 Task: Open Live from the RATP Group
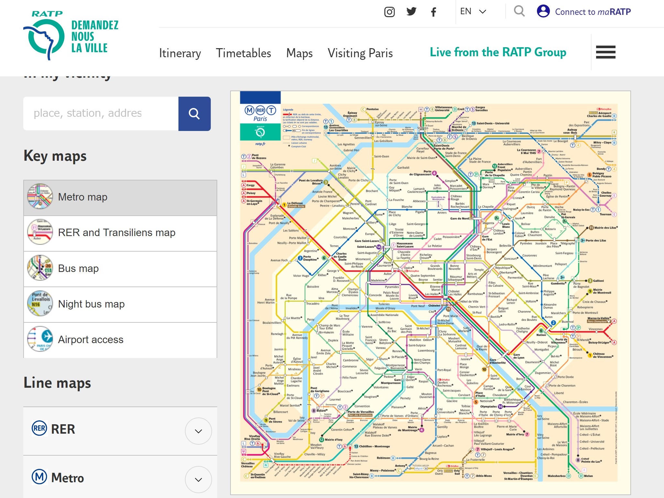tap(498, 52)
